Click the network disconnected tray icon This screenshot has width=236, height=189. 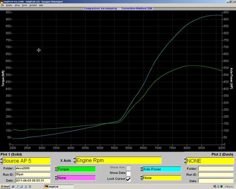click(215, 187)
